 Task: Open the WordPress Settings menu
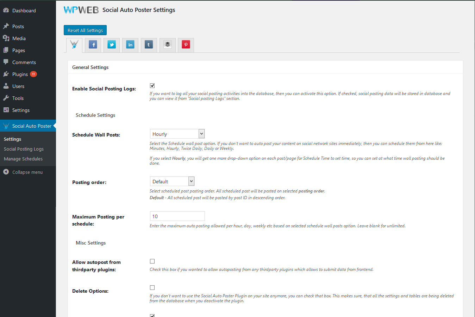click(21, 110)
